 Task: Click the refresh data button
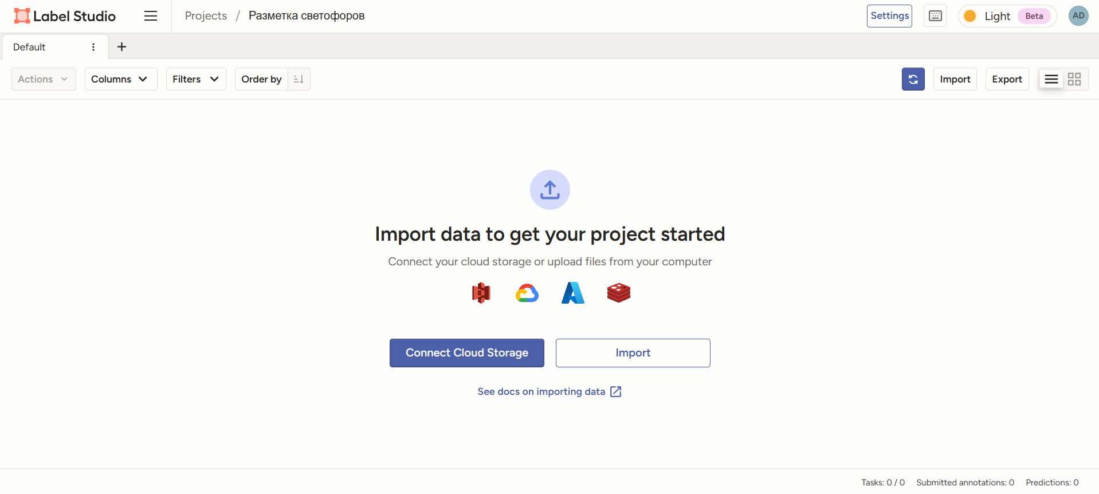913,79
